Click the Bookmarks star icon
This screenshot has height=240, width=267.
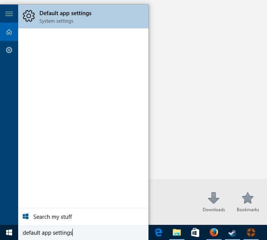248,198
